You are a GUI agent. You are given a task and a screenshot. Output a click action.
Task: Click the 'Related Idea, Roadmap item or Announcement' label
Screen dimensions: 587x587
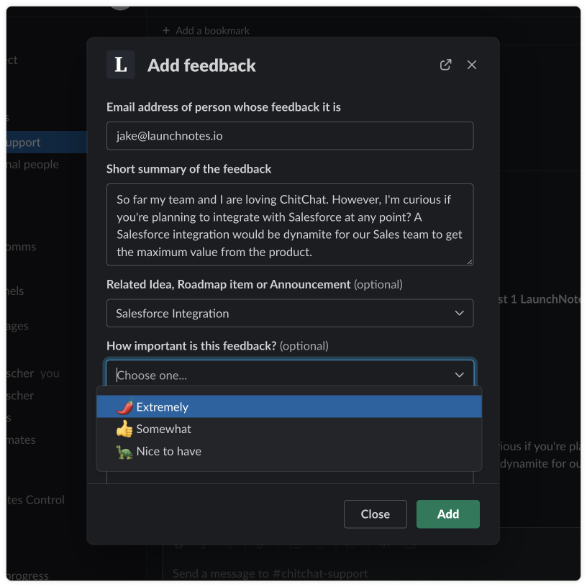click(x=228, y=285)
